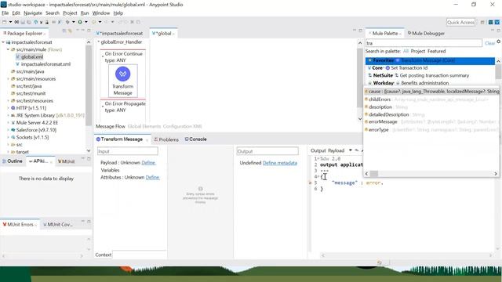Select NetSuite Get posting transaction summary
The image size is (502, 282).
(430, 75)
